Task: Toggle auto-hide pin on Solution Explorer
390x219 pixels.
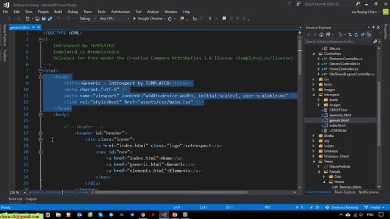Action: pyautogui.click(x=374, y=27)
